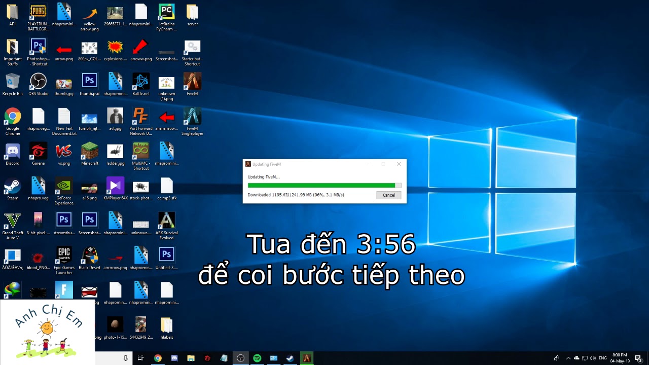The image size is (649, 365).
Task: Open Important Stuffs folder
Action: (12, 52)
